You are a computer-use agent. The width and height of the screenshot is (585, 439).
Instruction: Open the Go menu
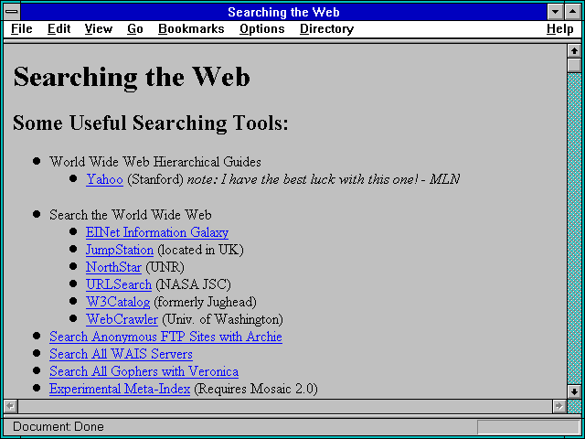click(135, 29)
